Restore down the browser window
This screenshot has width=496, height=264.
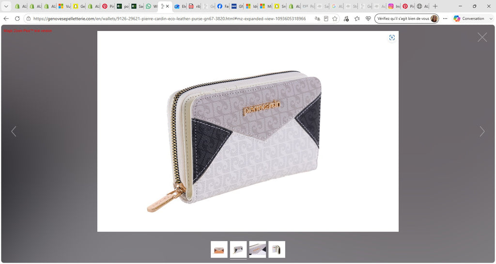[475, 6]
